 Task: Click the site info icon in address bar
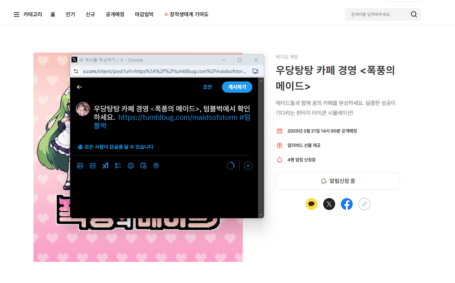pos(76,71)
